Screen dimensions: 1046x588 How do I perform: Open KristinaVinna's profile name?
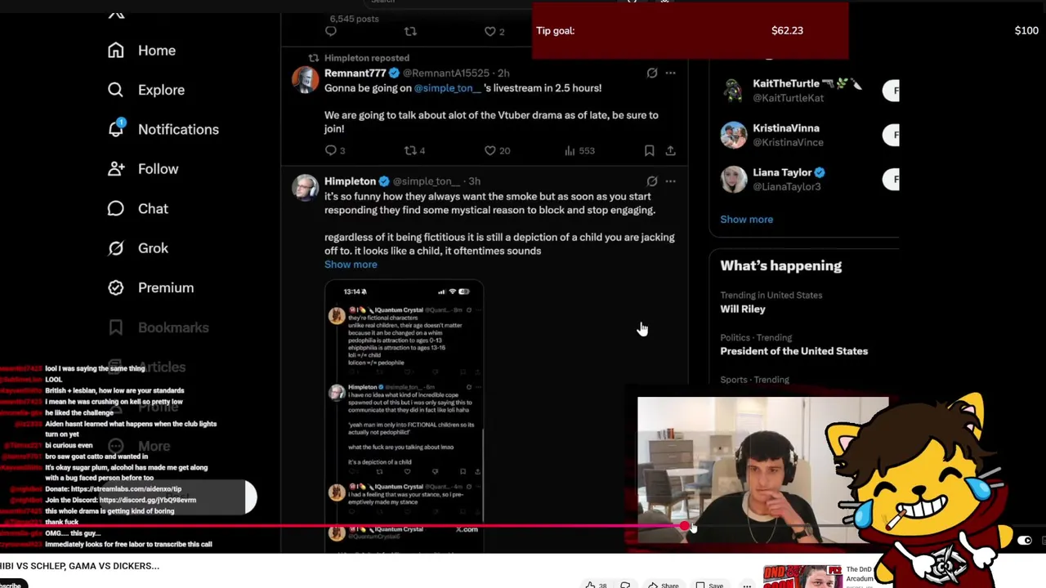coord(786,128)
